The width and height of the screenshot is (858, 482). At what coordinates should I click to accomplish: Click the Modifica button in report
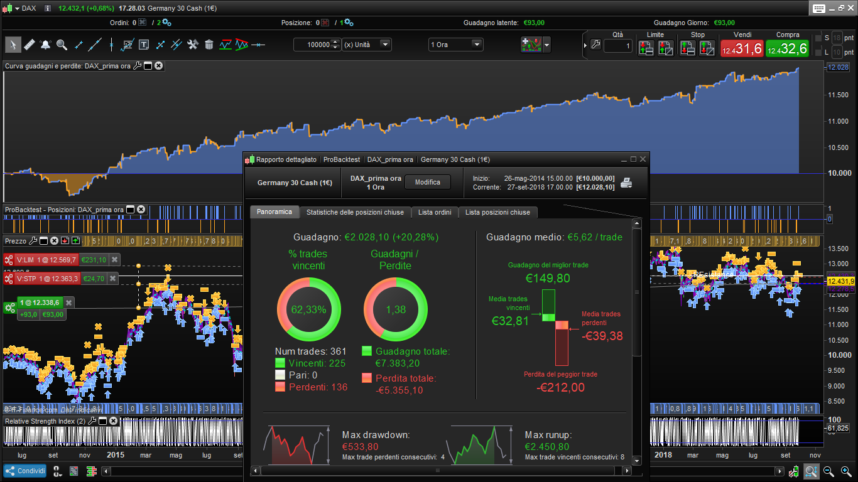pos(428,182)
